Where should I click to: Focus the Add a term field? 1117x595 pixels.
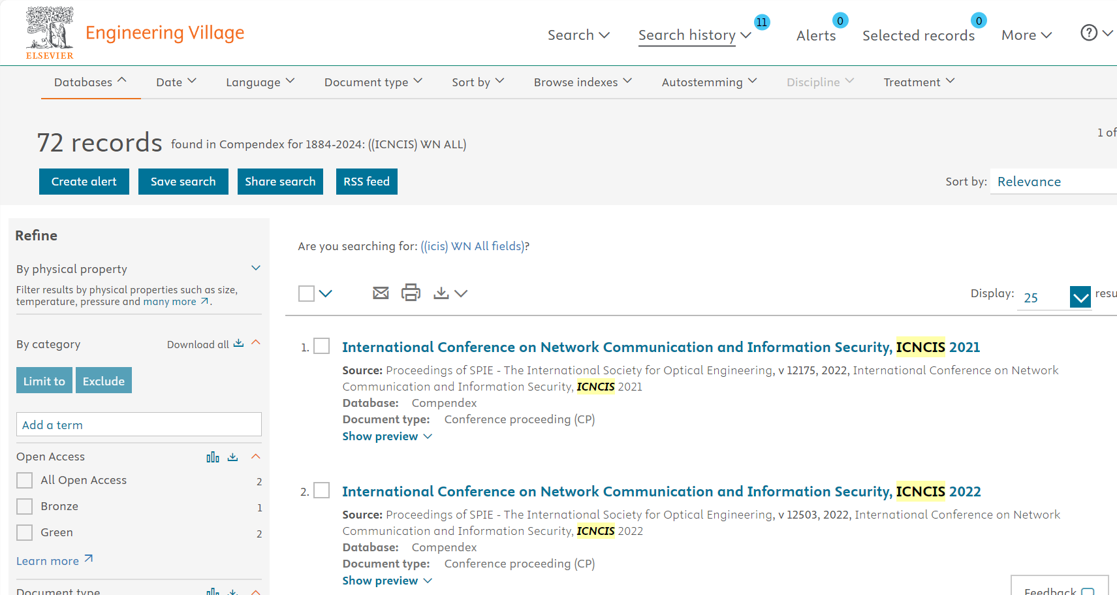pyautogui.click(x=139, y=425)
